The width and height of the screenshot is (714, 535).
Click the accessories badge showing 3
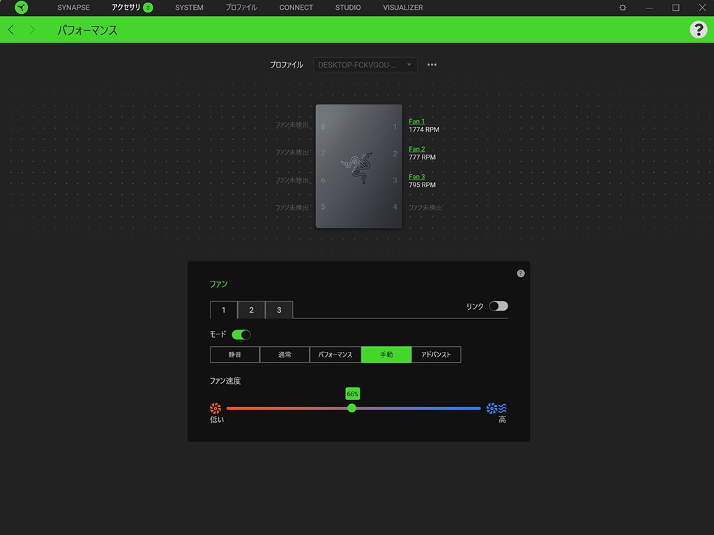148,8
